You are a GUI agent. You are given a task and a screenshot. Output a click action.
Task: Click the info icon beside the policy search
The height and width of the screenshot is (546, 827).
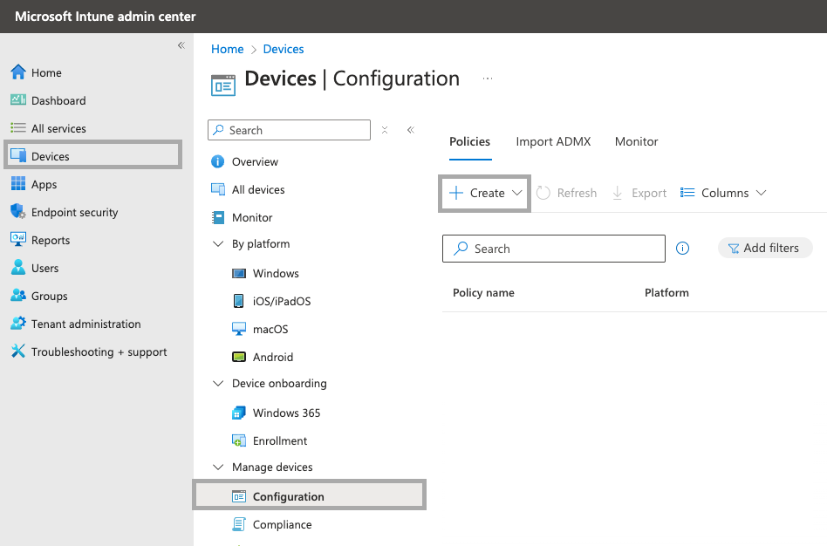[682, 249]
